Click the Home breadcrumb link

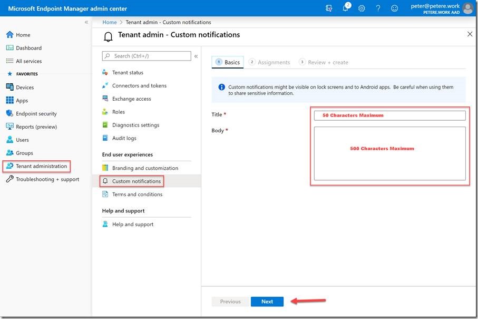point(110,22)
